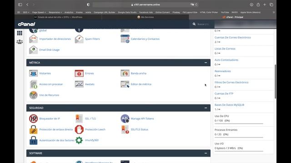The image size is (291, 163).
Task: Click the Uso I/O progress bar
Action: [239, 151]
